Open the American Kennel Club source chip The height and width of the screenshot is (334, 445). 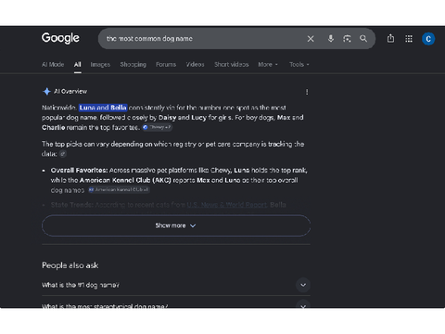pos(119,190)
